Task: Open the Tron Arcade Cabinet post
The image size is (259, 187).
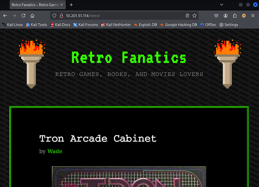Action: 98,138
